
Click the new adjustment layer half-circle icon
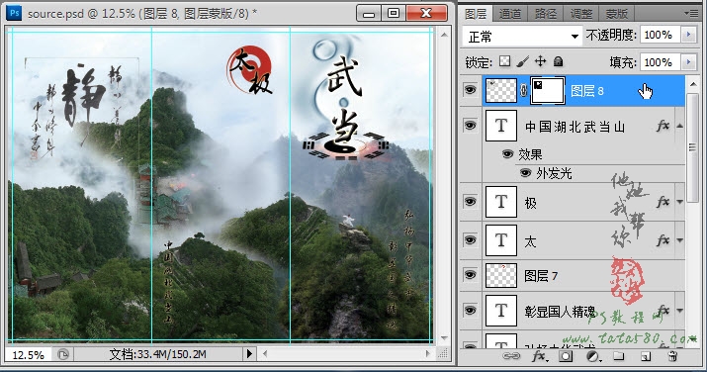pos(593,357)
